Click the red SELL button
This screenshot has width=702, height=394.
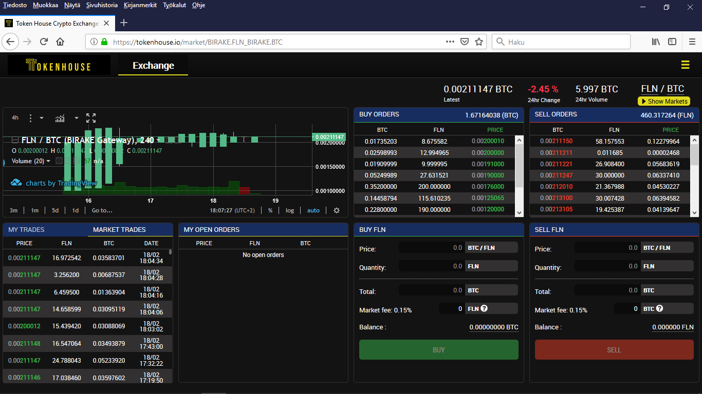[614, 350]
